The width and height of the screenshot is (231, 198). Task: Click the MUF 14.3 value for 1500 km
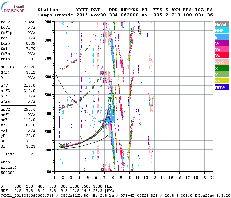[86, 191]
